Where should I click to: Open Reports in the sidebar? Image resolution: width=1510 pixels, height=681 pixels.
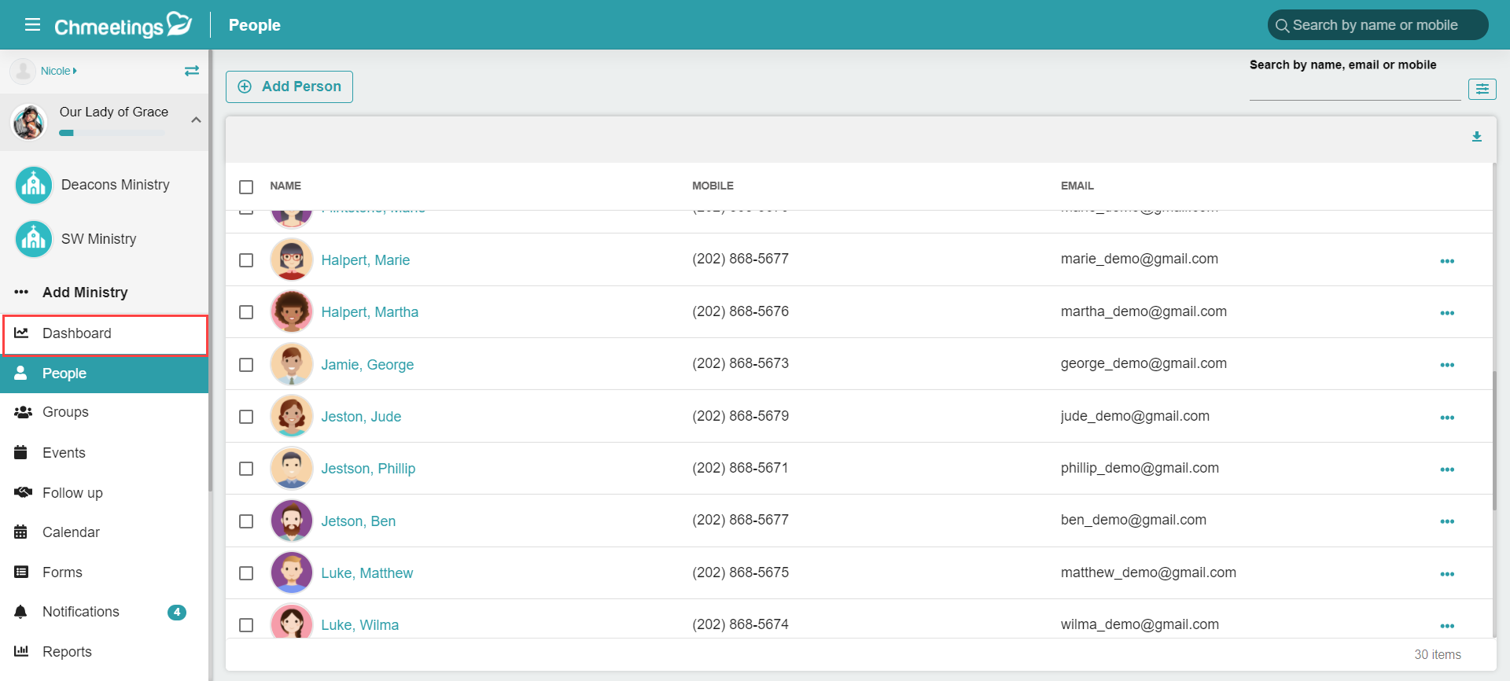pyautogui.click(x=104, y=652)
